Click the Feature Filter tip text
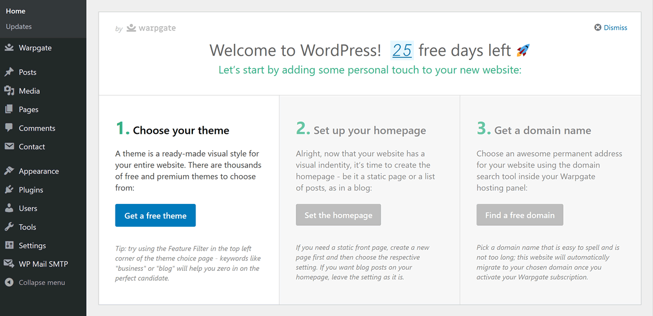Screen dimensions: 653x316 click(187, 263)
